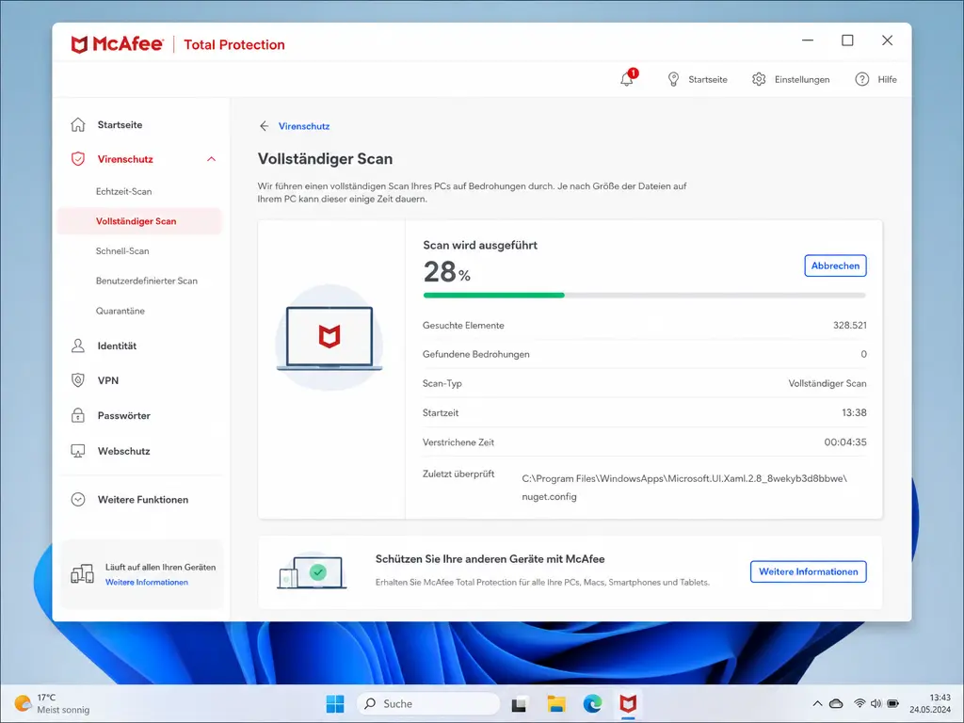Click the devices illustration with green checkmark
The height and width of the screenshot is (723, 964).
click(x=313, y=571)
